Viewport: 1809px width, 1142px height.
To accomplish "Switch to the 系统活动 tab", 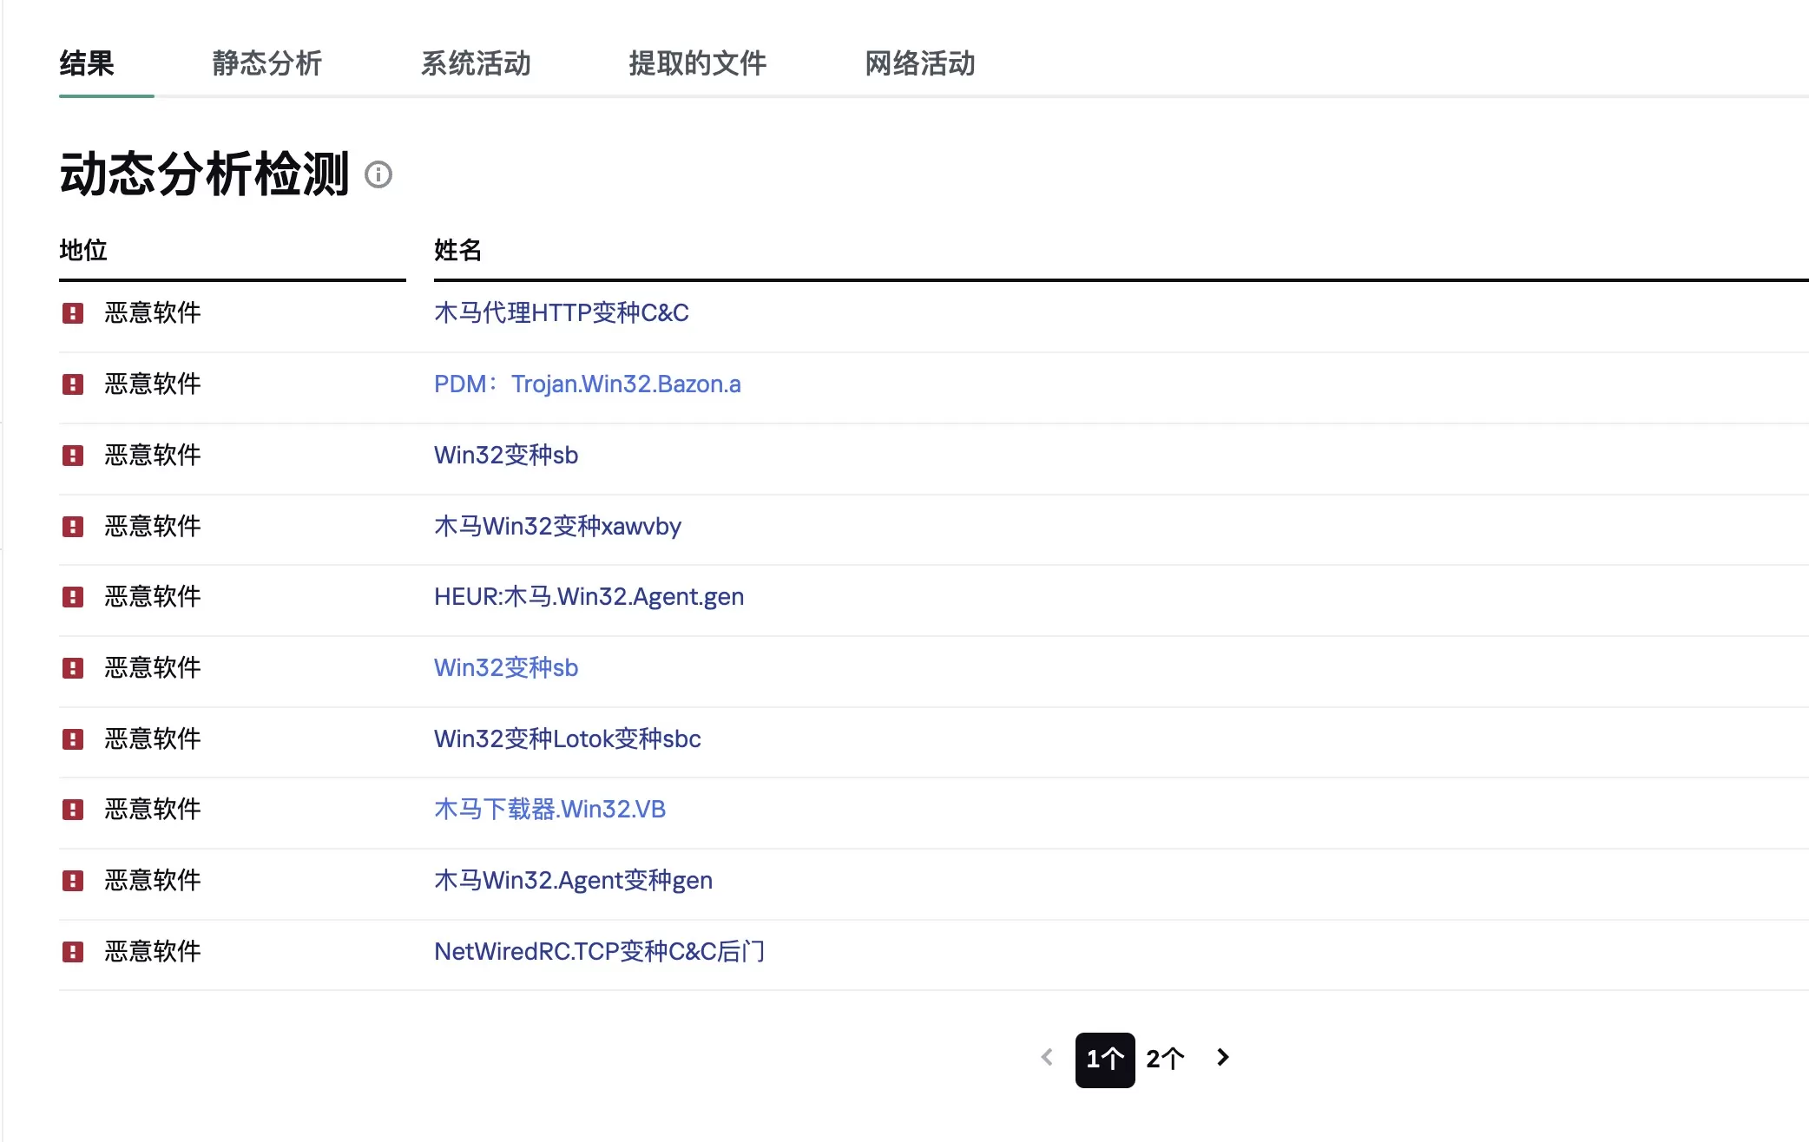I will point(477,63).
